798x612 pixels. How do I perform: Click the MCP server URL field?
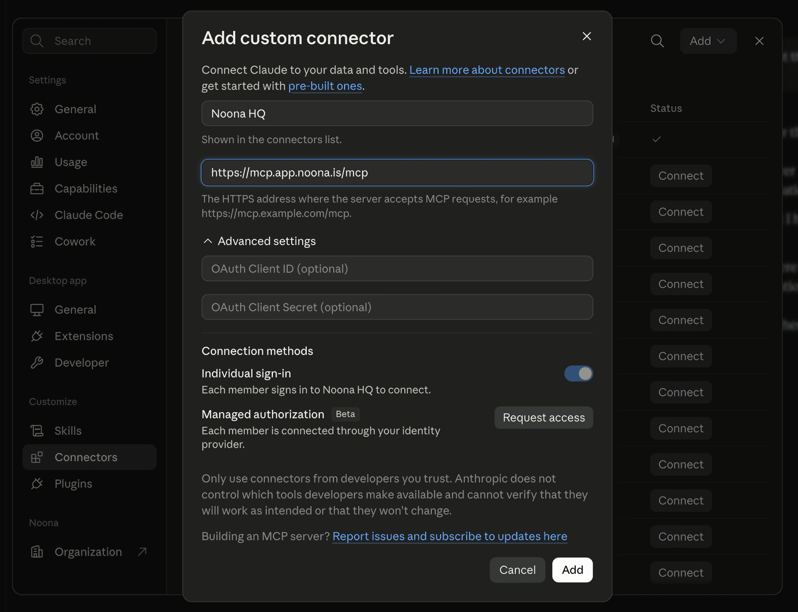(x=397, y=172)
